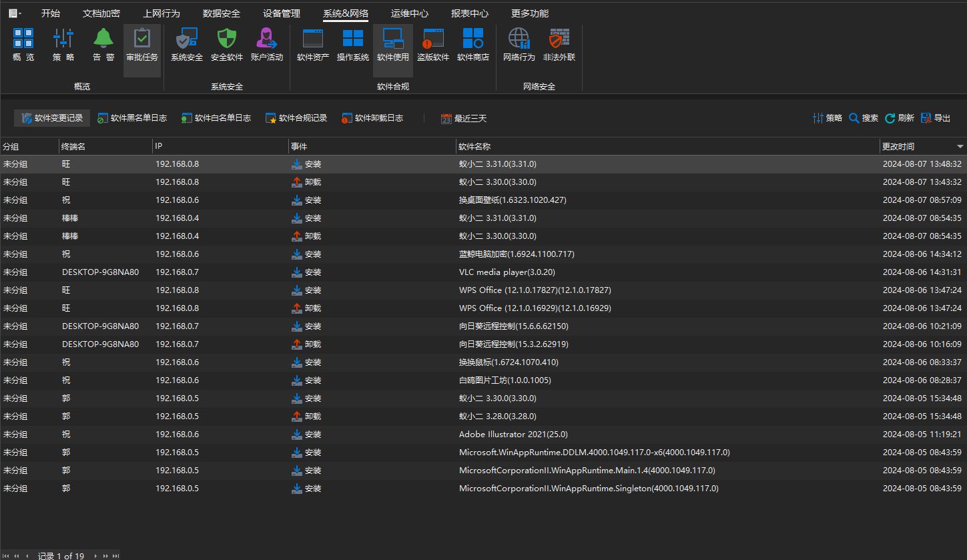Show 软件白名单日志 view
Image resolution: width=967 pixels, height=560 pixels.
tap(216, 118)
